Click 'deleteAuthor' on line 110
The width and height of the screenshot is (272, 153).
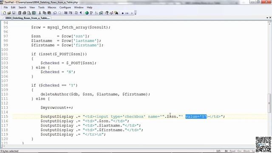coord(55,94)
